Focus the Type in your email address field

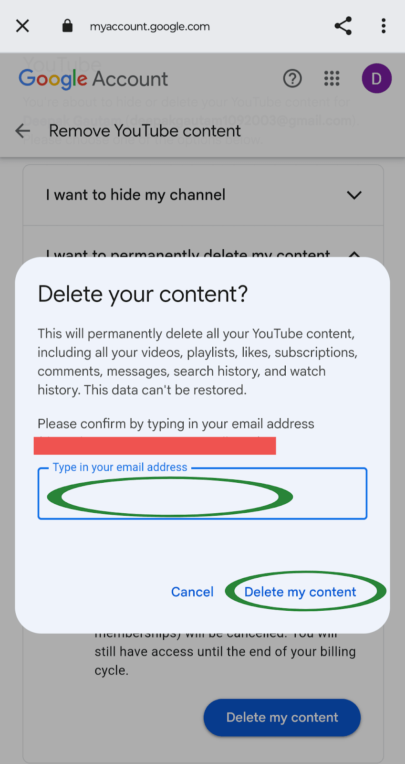coord(202,493)
